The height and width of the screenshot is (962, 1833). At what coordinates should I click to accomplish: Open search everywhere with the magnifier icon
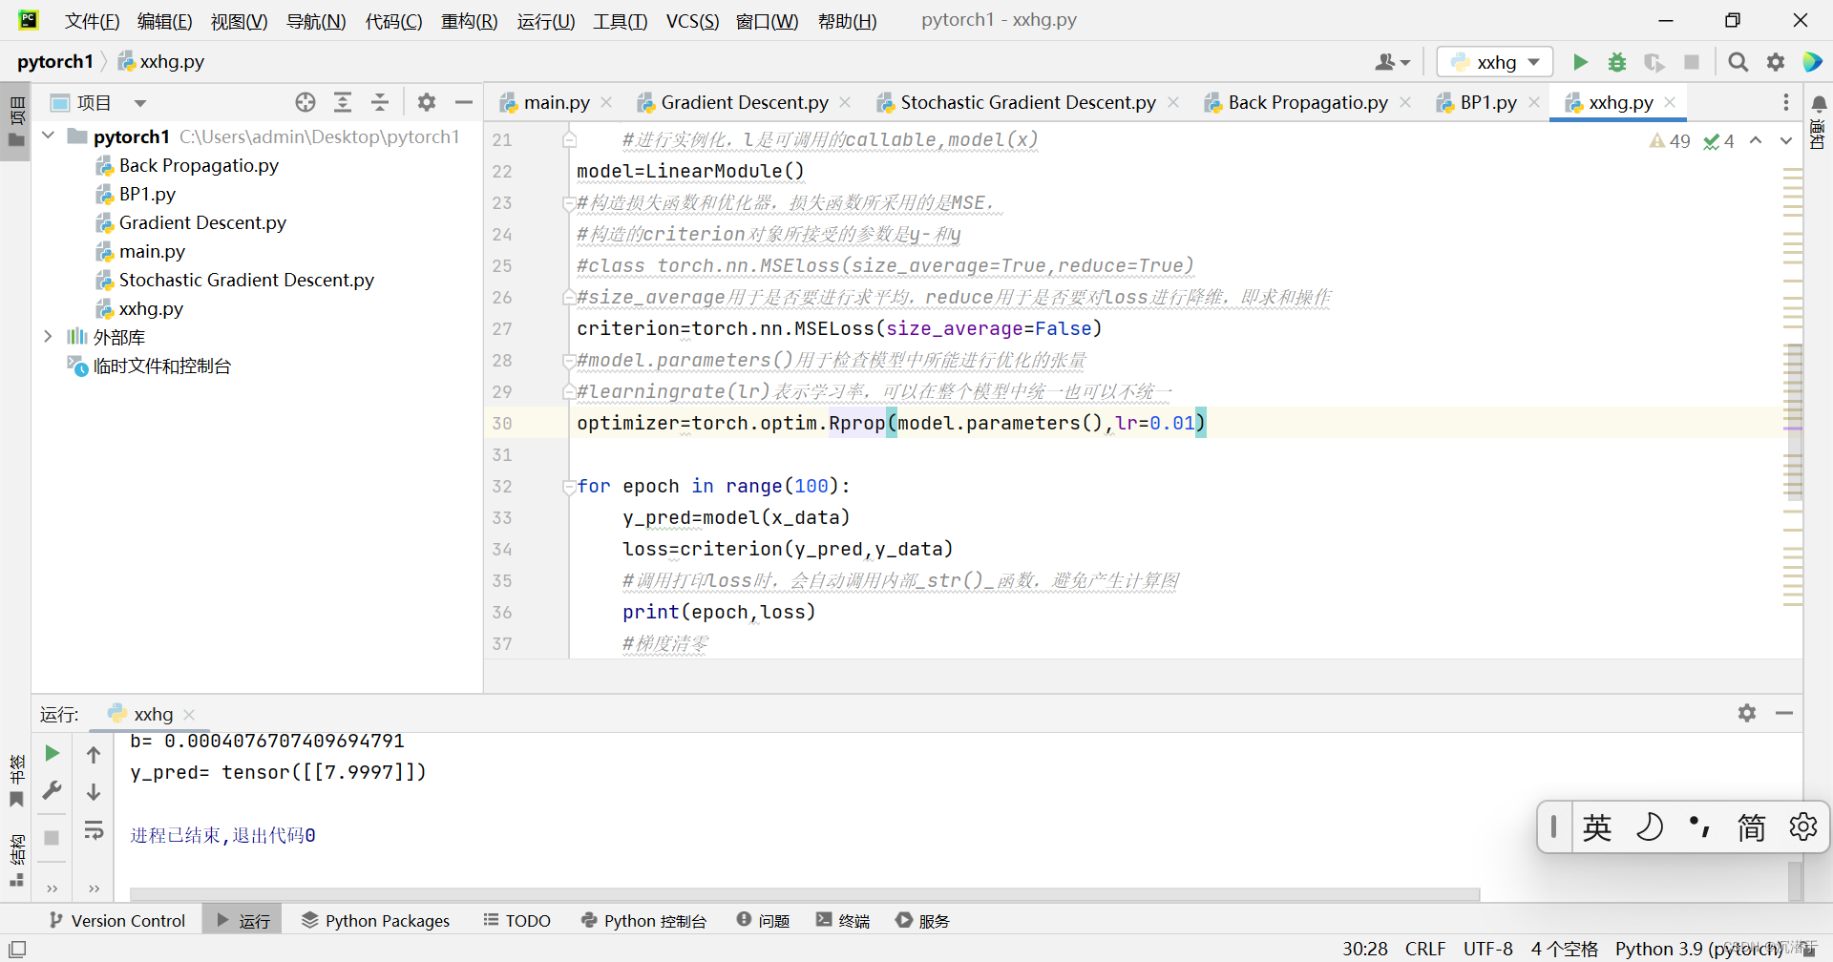coord(1738,61)
